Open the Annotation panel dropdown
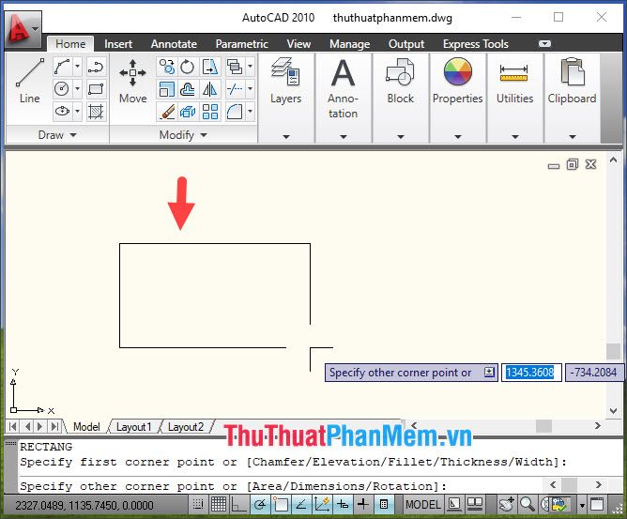This screenshot has height=519, width=627. [x=344, y=137]
